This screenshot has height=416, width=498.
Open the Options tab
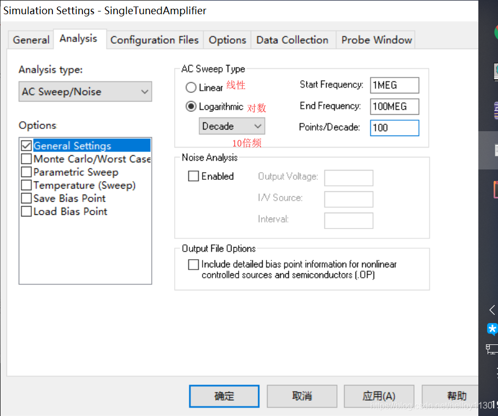[x=227, y=40]
